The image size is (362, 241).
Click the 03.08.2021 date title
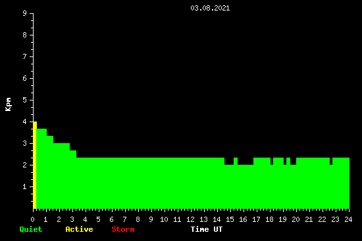(x=210, y=8)
